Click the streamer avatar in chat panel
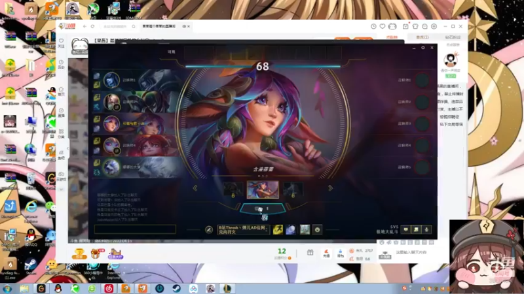Viewport: 524px width, 294px height. pos(451,60)
